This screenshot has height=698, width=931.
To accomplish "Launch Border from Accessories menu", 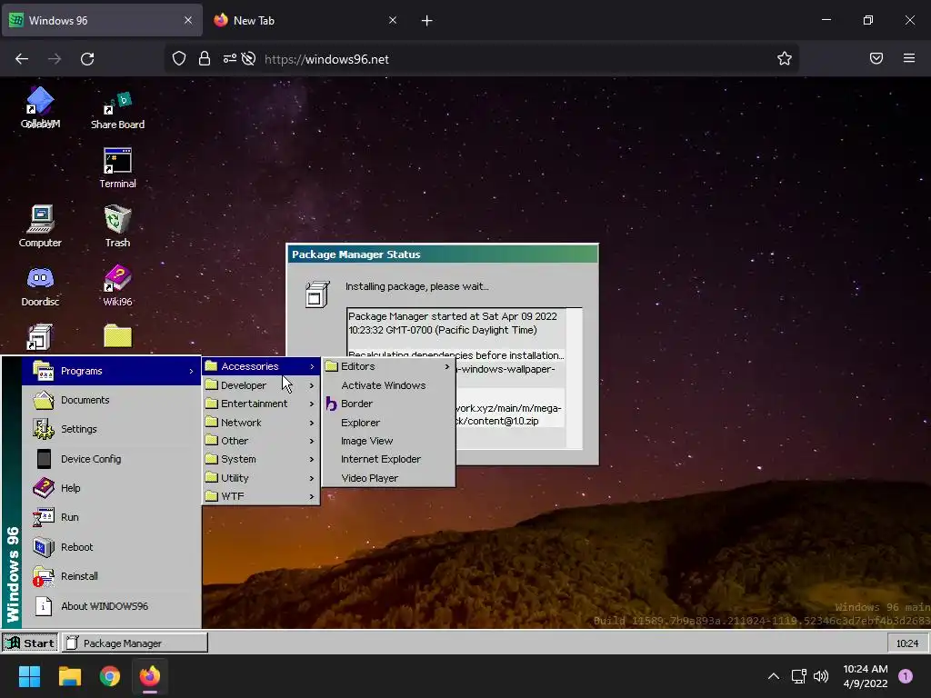I will [x=389, y=404].
